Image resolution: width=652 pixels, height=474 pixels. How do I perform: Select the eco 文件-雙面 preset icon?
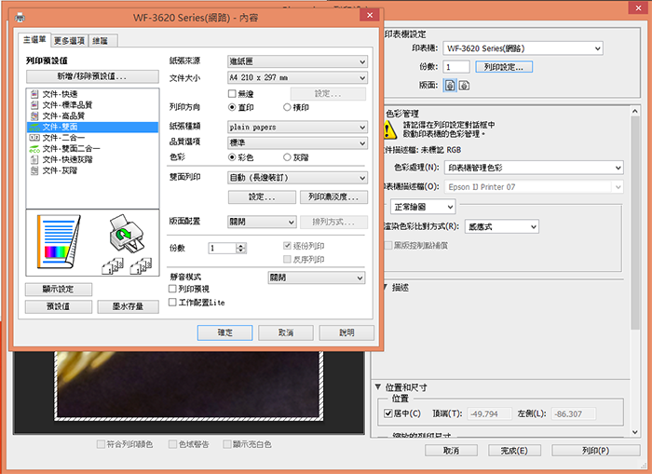(x=34, y=127)
